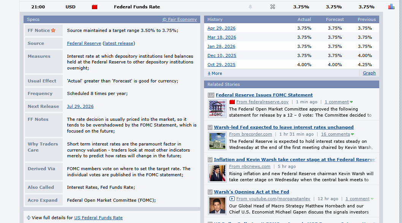Image resolution: width=402 pixels, height=223 pixels.
Task: Open the Morgan Stanley video thumbnail
Action: 217,206
